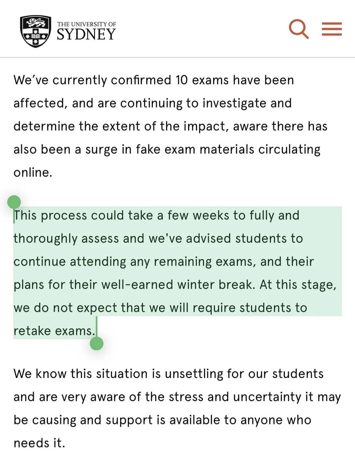Click "well-earned" in the highlighted paragraph

pyautogui.click(x=137, y=284)
